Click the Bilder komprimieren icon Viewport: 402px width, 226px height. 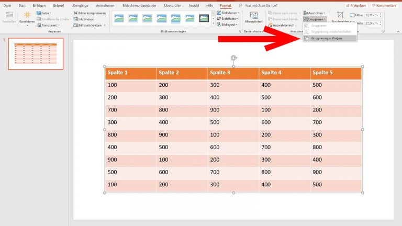click(x=75, y=13)
